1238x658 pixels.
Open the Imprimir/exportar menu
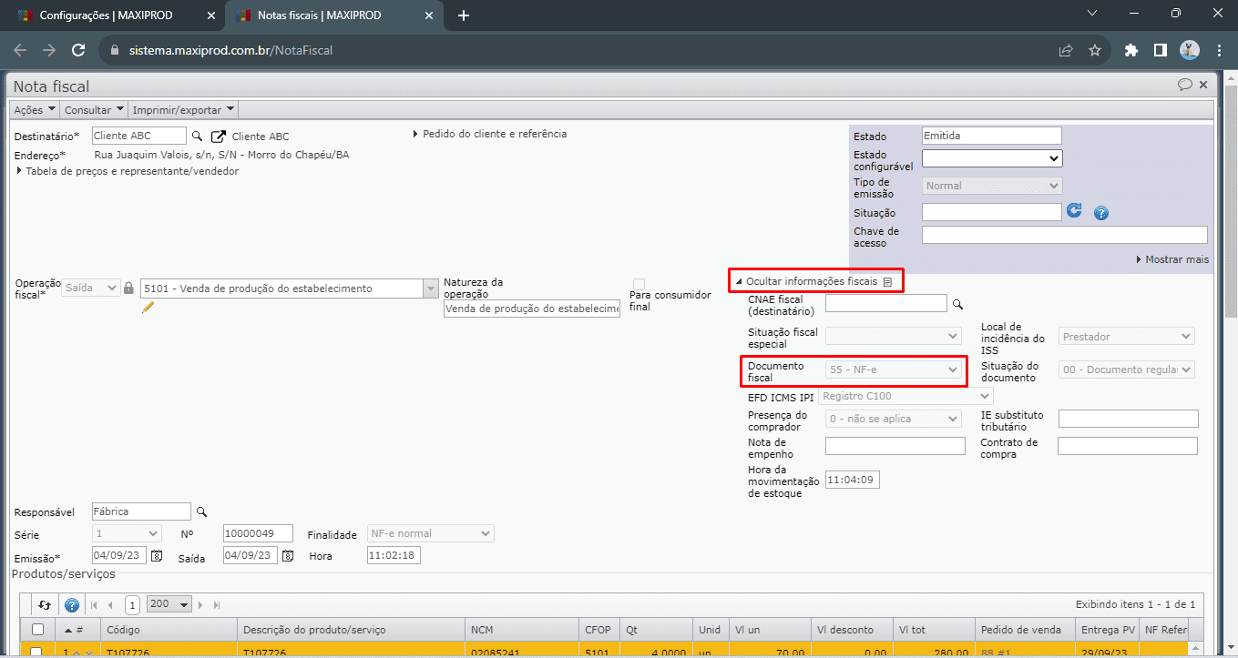tap(183, 109)
